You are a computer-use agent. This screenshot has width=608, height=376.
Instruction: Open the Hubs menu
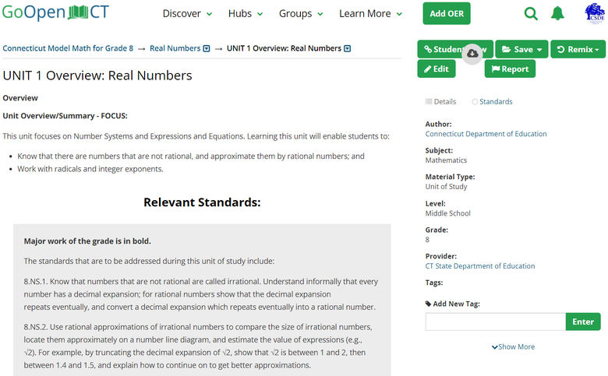pos(246,13)
